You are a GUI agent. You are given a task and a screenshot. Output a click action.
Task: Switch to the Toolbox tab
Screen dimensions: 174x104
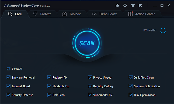pos(72,14)
